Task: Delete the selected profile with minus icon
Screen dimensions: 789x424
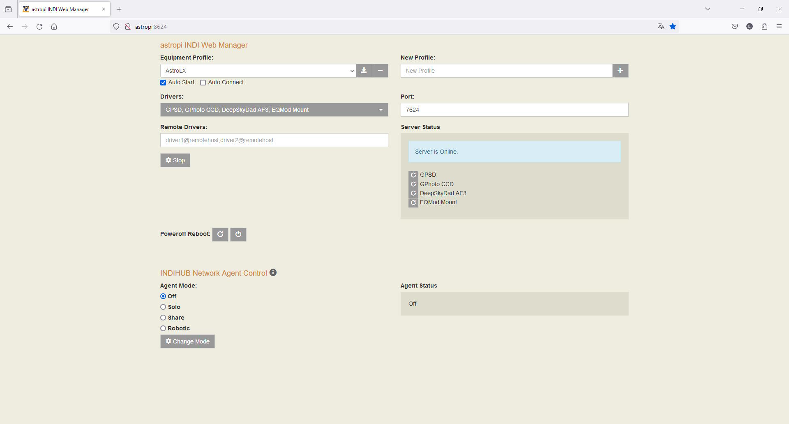Action: tap(380, 71)
